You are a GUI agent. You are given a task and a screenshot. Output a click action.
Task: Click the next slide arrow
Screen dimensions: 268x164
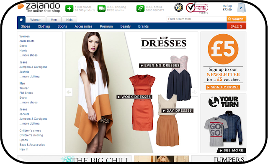pyautogui.click(x=194, y=92)
